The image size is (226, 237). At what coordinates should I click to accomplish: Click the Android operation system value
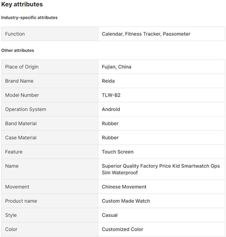(111, 109)
